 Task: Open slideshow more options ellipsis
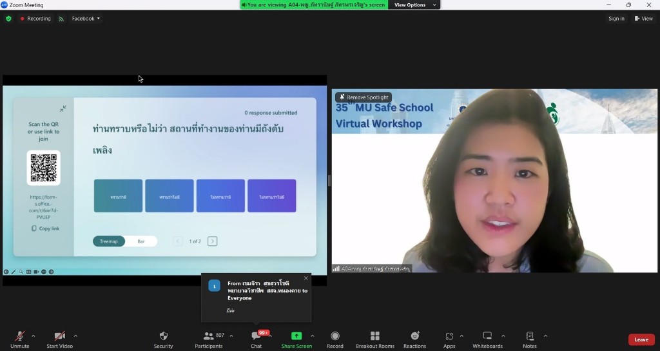pos(44,272)
